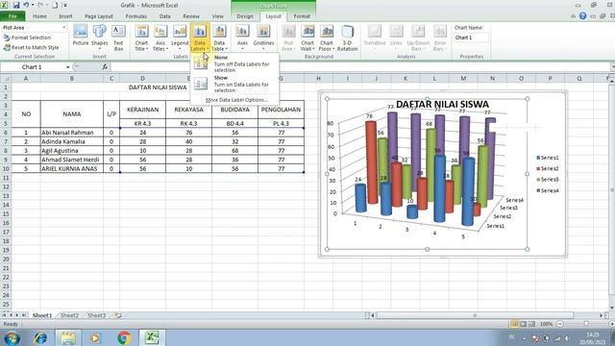
Task: Select the KERAJINAN header cell
Action: 143,110
